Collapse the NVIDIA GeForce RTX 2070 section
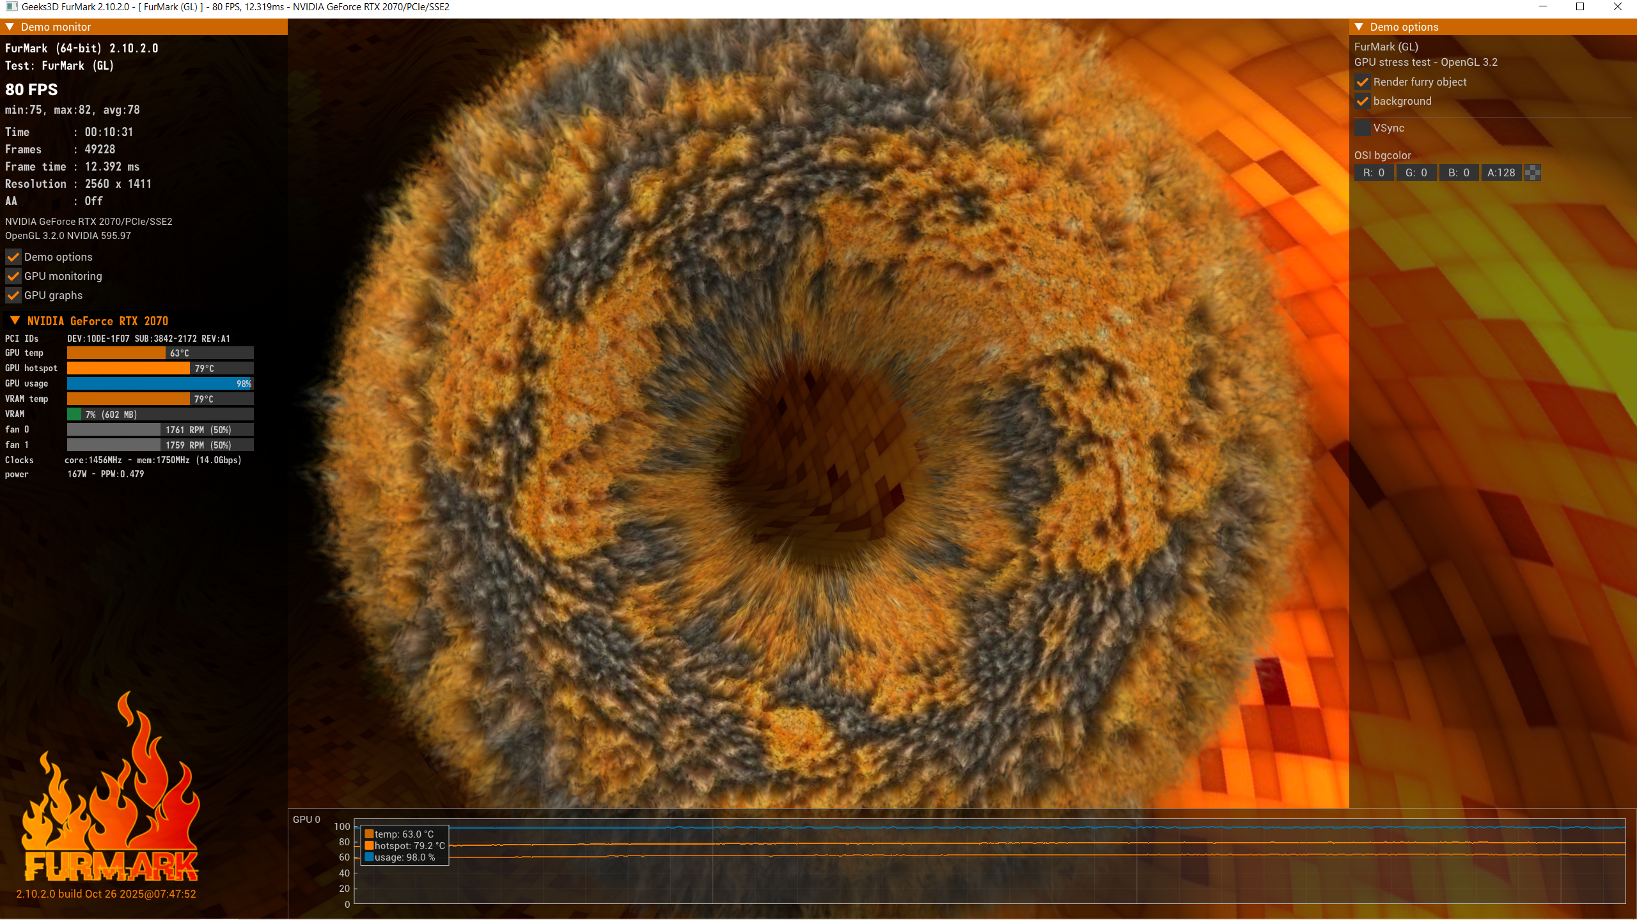Image resolution: width=1637 pixels, height=920 pixels. [15, 321]
